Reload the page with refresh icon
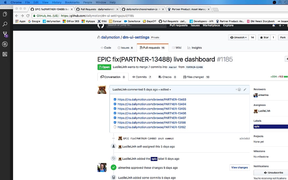 point(28,16)
